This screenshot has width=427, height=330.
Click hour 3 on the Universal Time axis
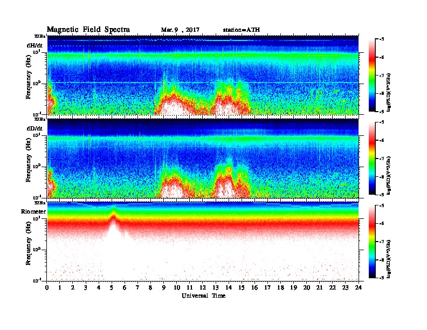point(86,288)
